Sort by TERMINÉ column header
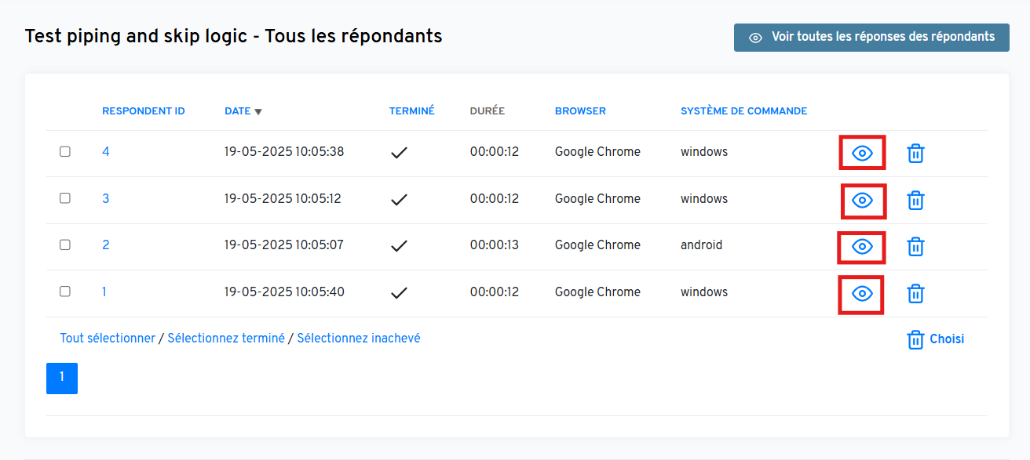 point(411,111)
